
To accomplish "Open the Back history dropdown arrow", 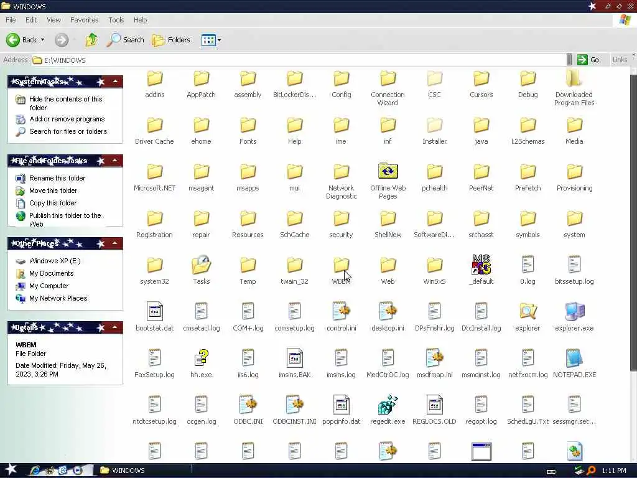I will point(43,40).
